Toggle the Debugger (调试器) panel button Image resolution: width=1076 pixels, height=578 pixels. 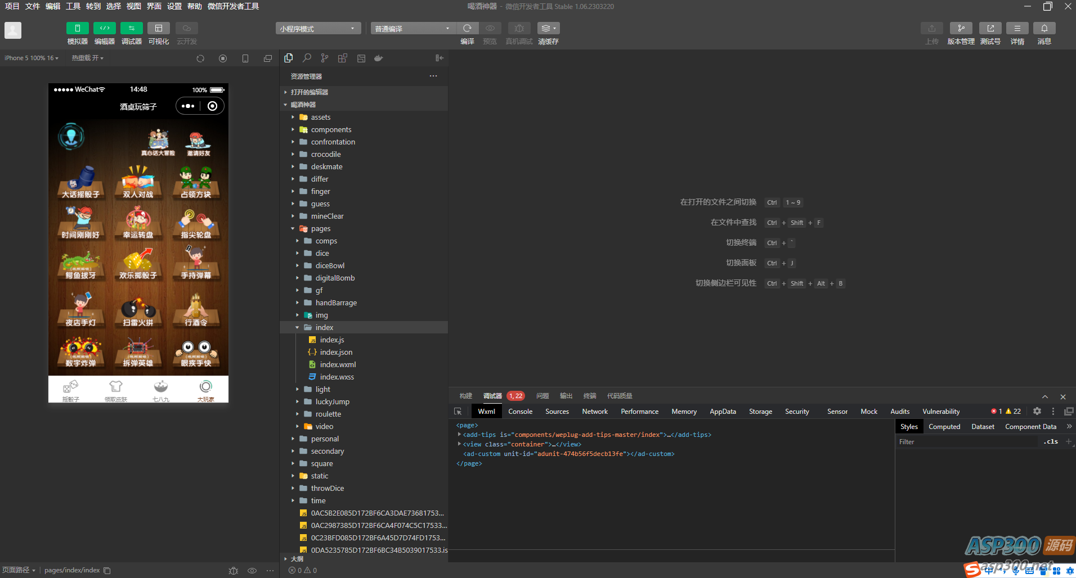pyautogui.click(x=132, y=28)
